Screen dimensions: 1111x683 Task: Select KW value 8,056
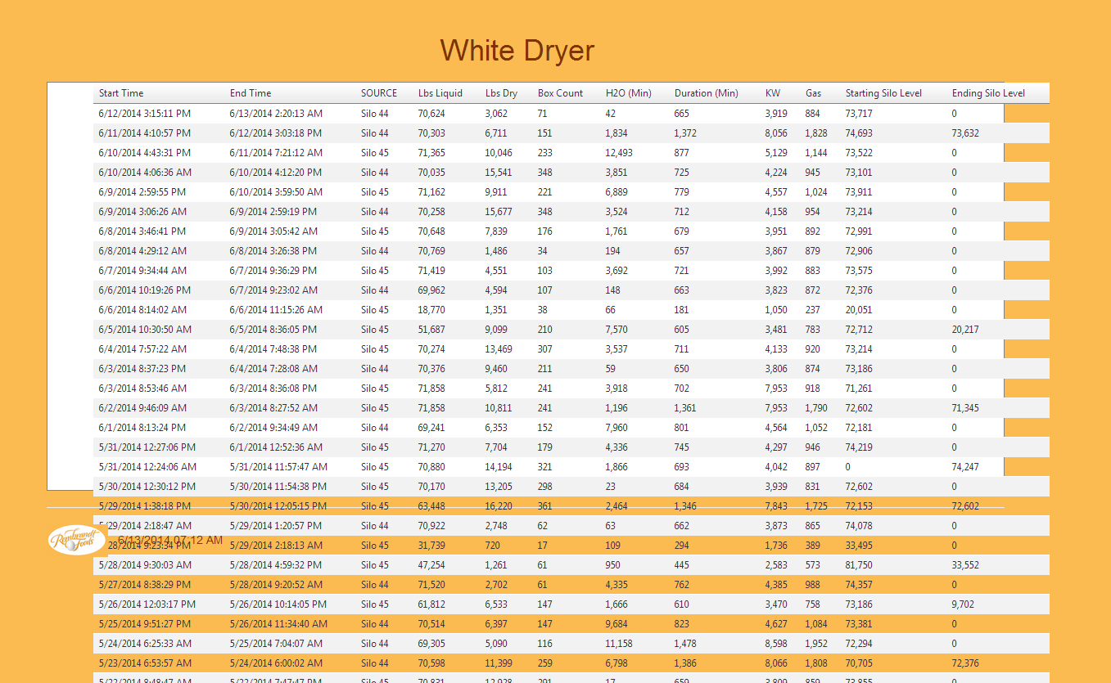click(x=776, y=133)
